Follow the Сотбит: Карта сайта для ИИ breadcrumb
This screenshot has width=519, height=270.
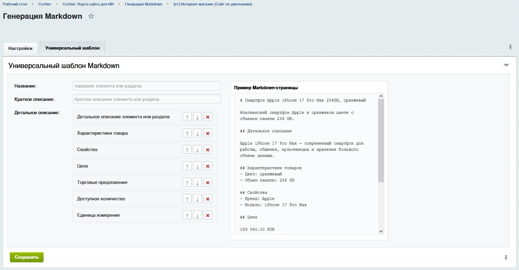pos(87,4)
